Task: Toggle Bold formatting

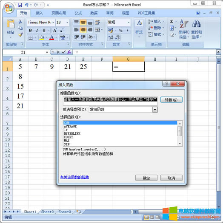Action: 30,30
